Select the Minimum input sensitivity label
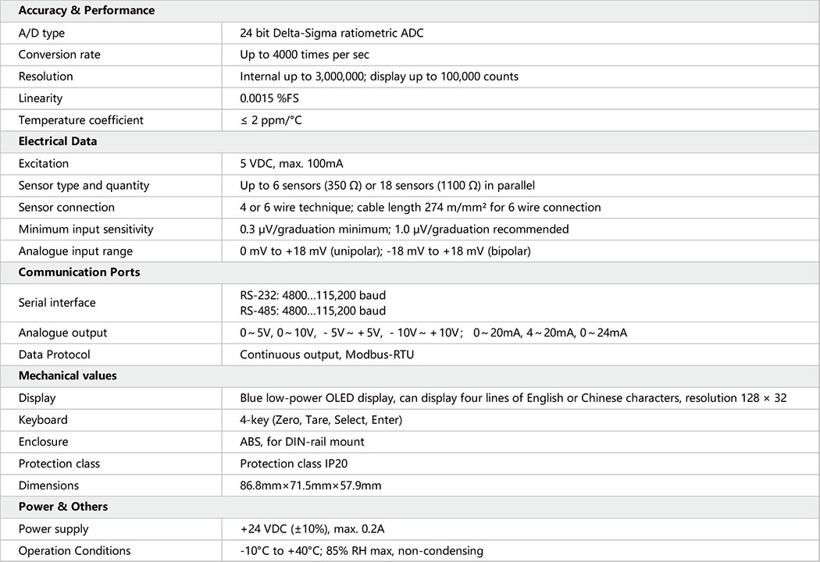 coord(86,229)
